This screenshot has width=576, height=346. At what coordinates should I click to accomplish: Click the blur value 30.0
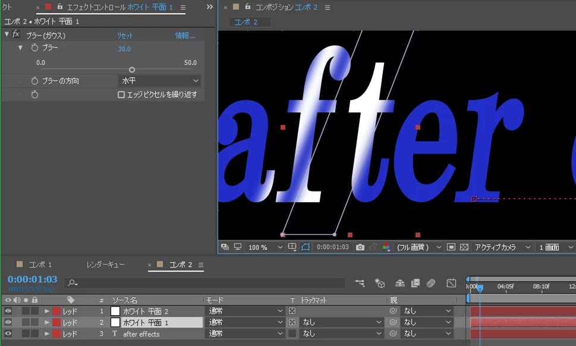[124, 49]
